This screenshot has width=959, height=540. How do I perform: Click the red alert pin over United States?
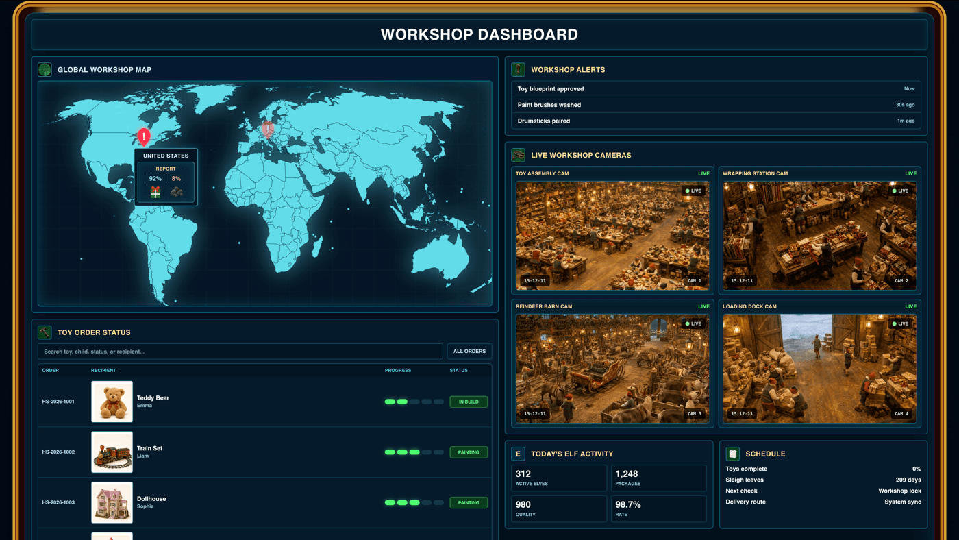click(144, 137)
